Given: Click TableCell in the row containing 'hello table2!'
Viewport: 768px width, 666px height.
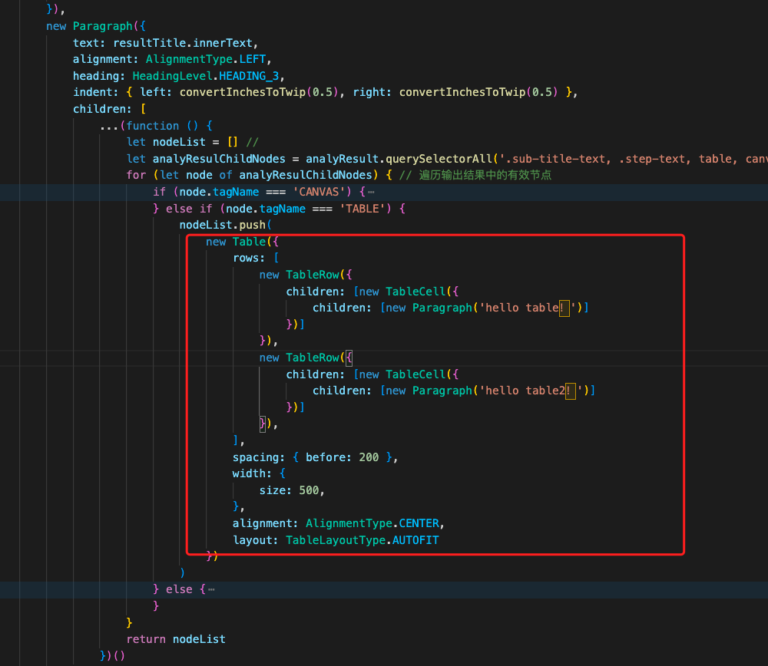Looking at the screenshot, I should (x=415, y=374).
